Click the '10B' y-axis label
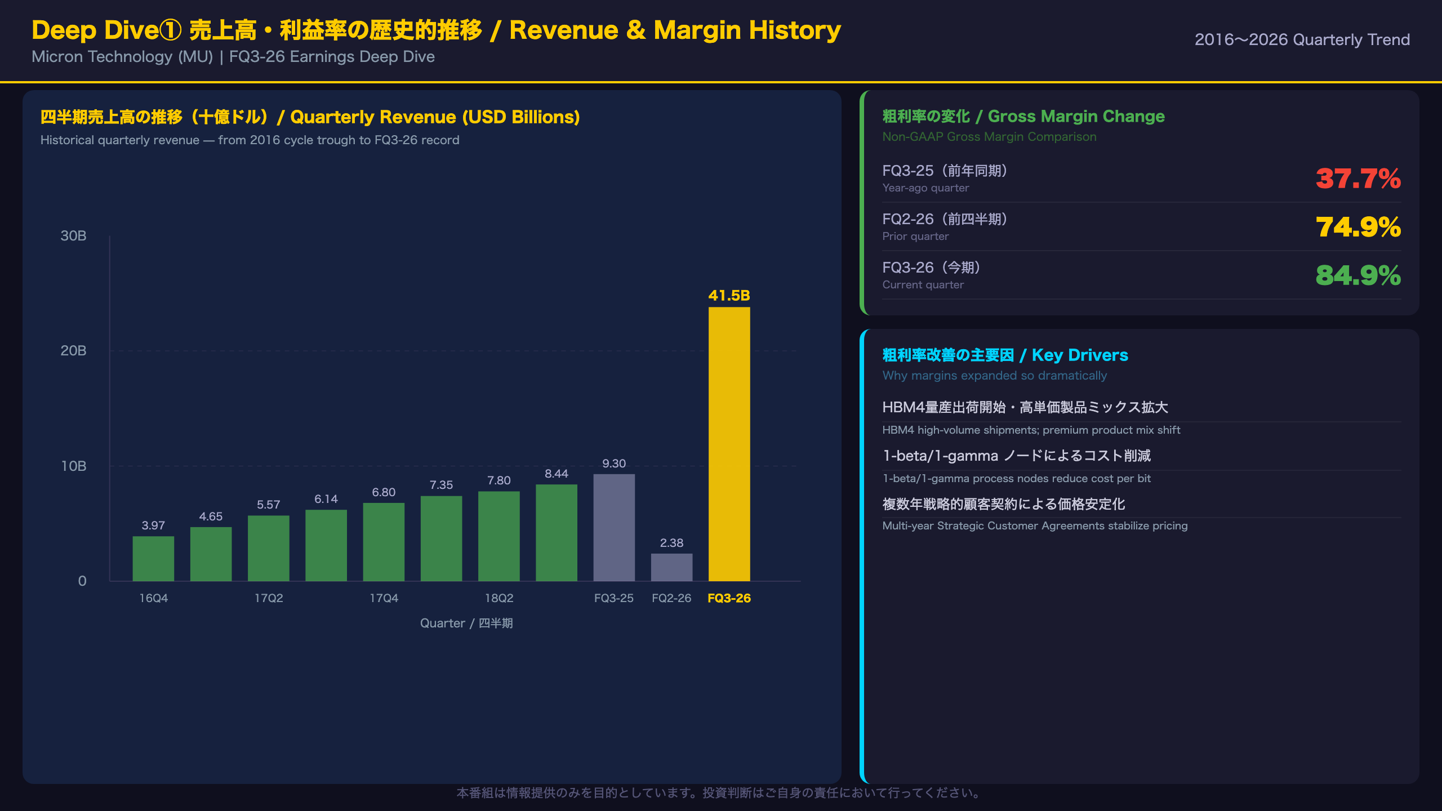This screenshot has width=1442, height=811. [x=73, y=466]
